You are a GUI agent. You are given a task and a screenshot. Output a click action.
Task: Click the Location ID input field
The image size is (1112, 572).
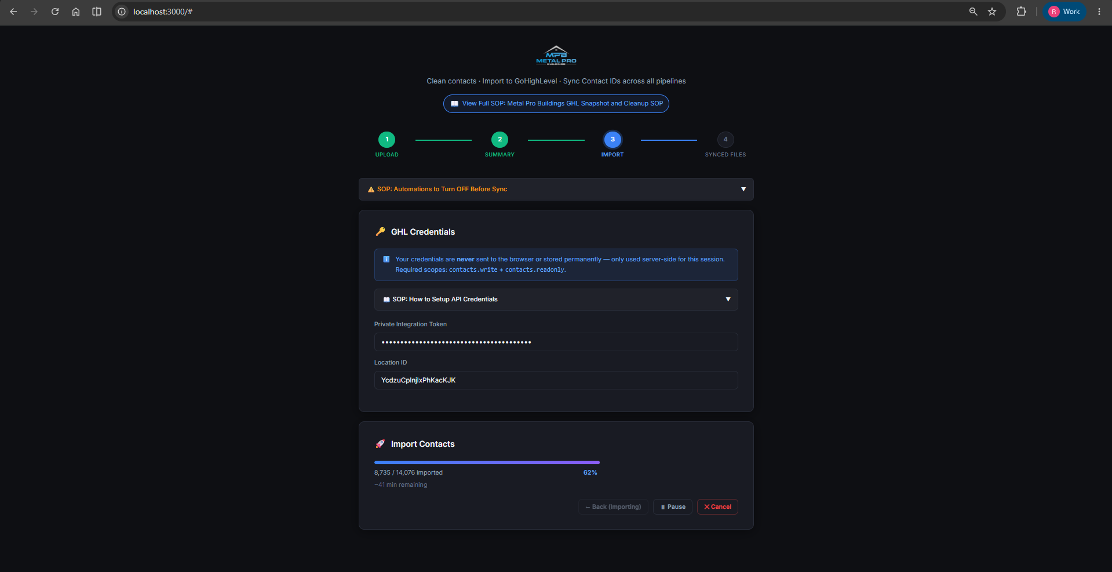[x=556, y=380]
